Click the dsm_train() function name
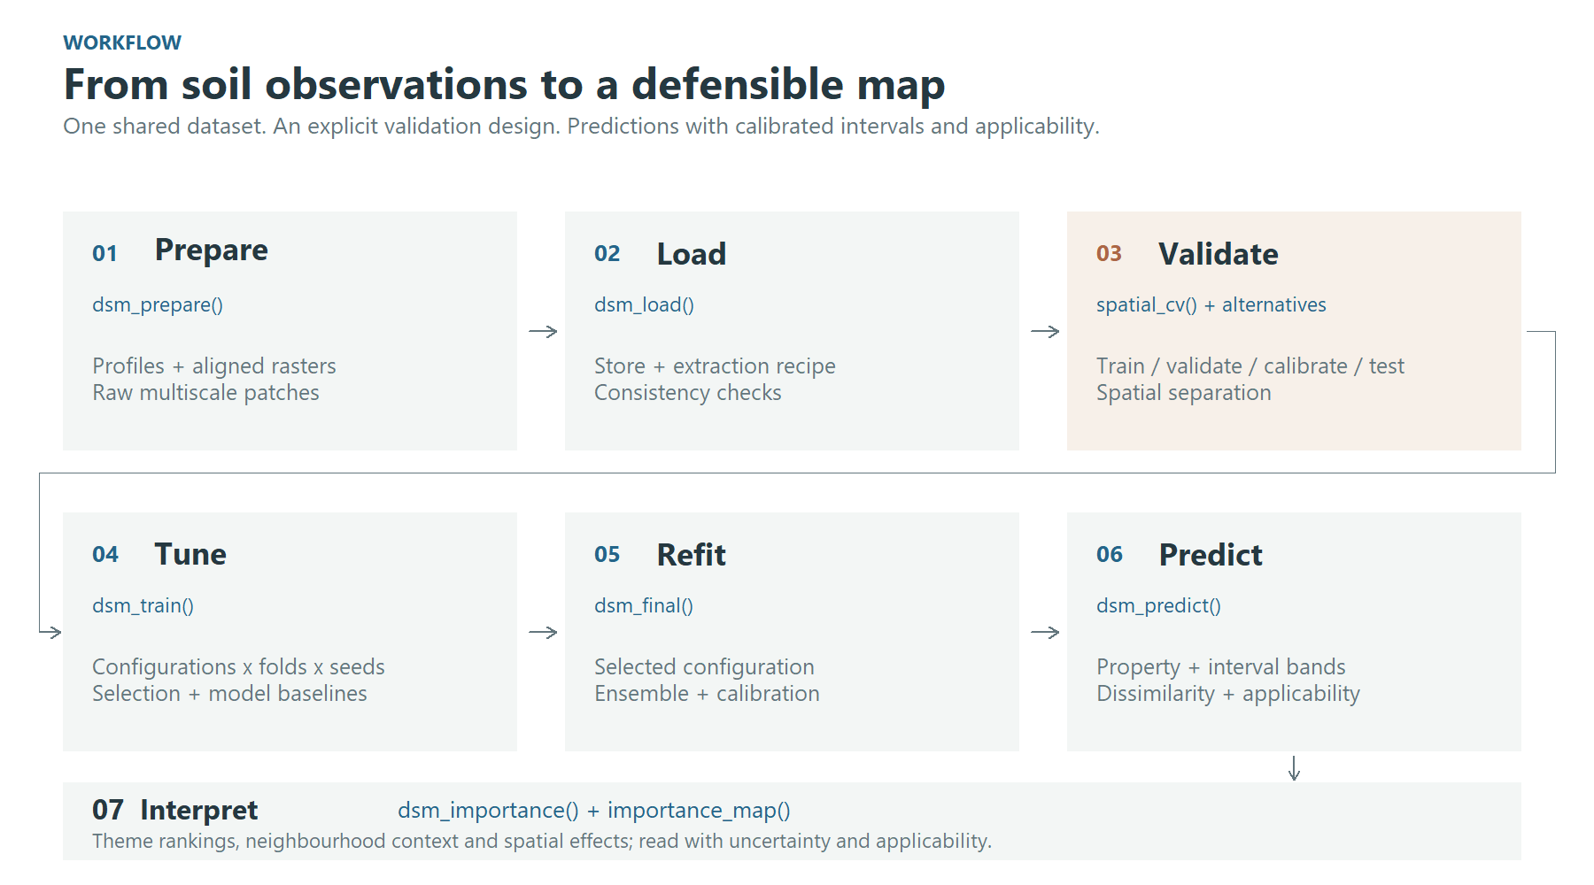 (x=143, y=605)
